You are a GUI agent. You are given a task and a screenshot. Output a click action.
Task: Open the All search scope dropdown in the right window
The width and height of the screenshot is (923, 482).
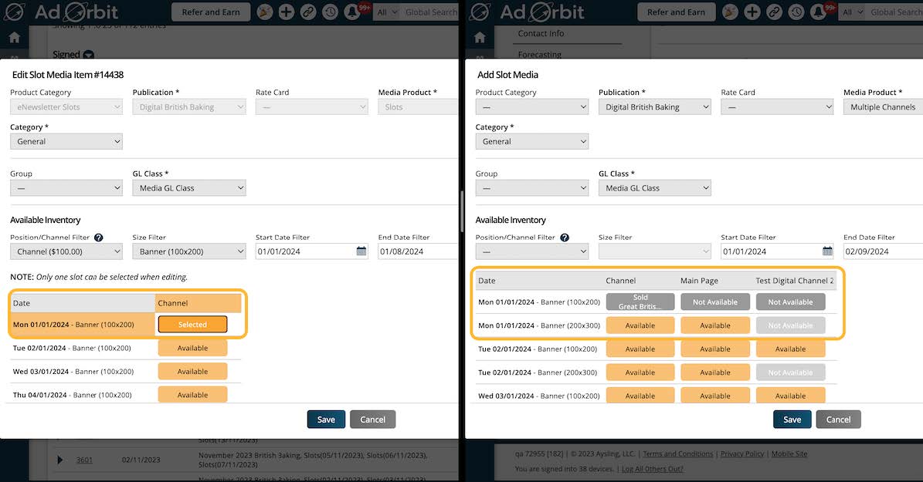[x=852, y=12]
